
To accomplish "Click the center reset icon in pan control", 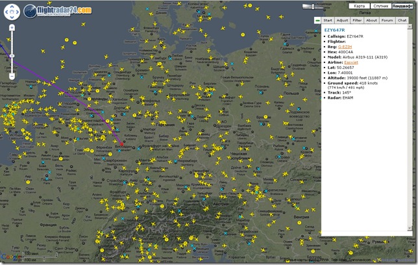I will coord(12,12).
